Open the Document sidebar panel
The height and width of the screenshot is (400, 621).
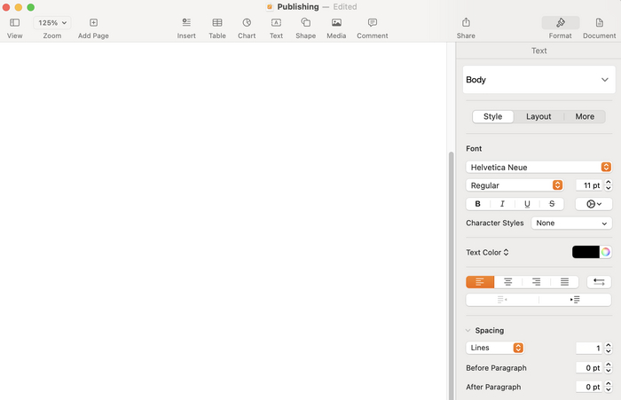[600, 23]
